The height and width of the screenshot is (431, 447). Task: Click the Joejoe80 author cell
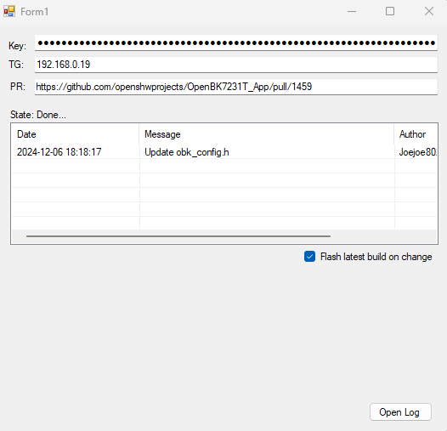click(x=417, y=152)
